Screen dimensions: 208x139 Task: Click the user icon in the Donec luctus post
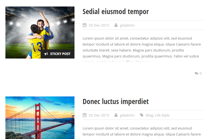[116, 115]
